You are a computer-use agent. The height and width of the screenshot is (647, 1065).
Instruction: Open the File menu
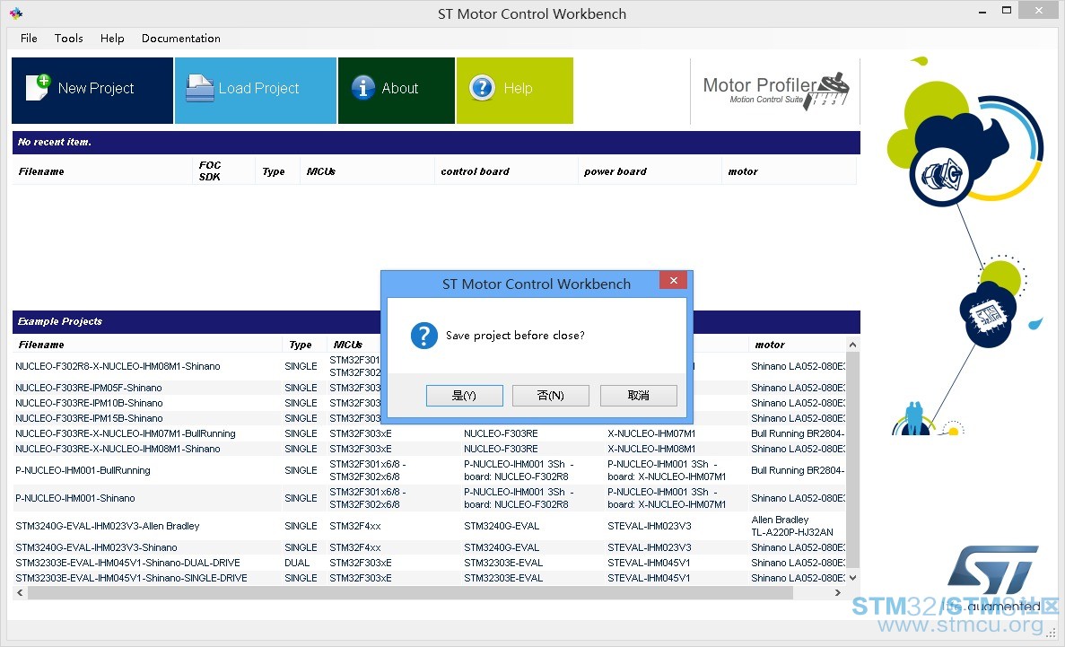(x=29, y=38)
